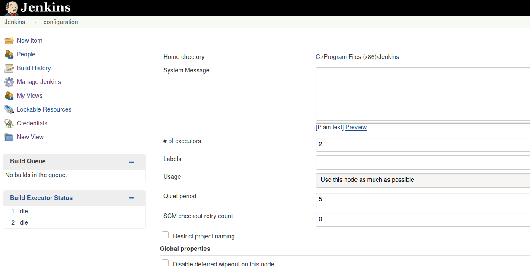Click the New View folder icon
Screen dimensions: 530x272
click(9, 137)
